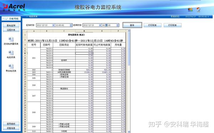Viewport: 214px width, 133px height.
Task: Click circuit cell 5410-1
Action: click(x=47, y=49)
